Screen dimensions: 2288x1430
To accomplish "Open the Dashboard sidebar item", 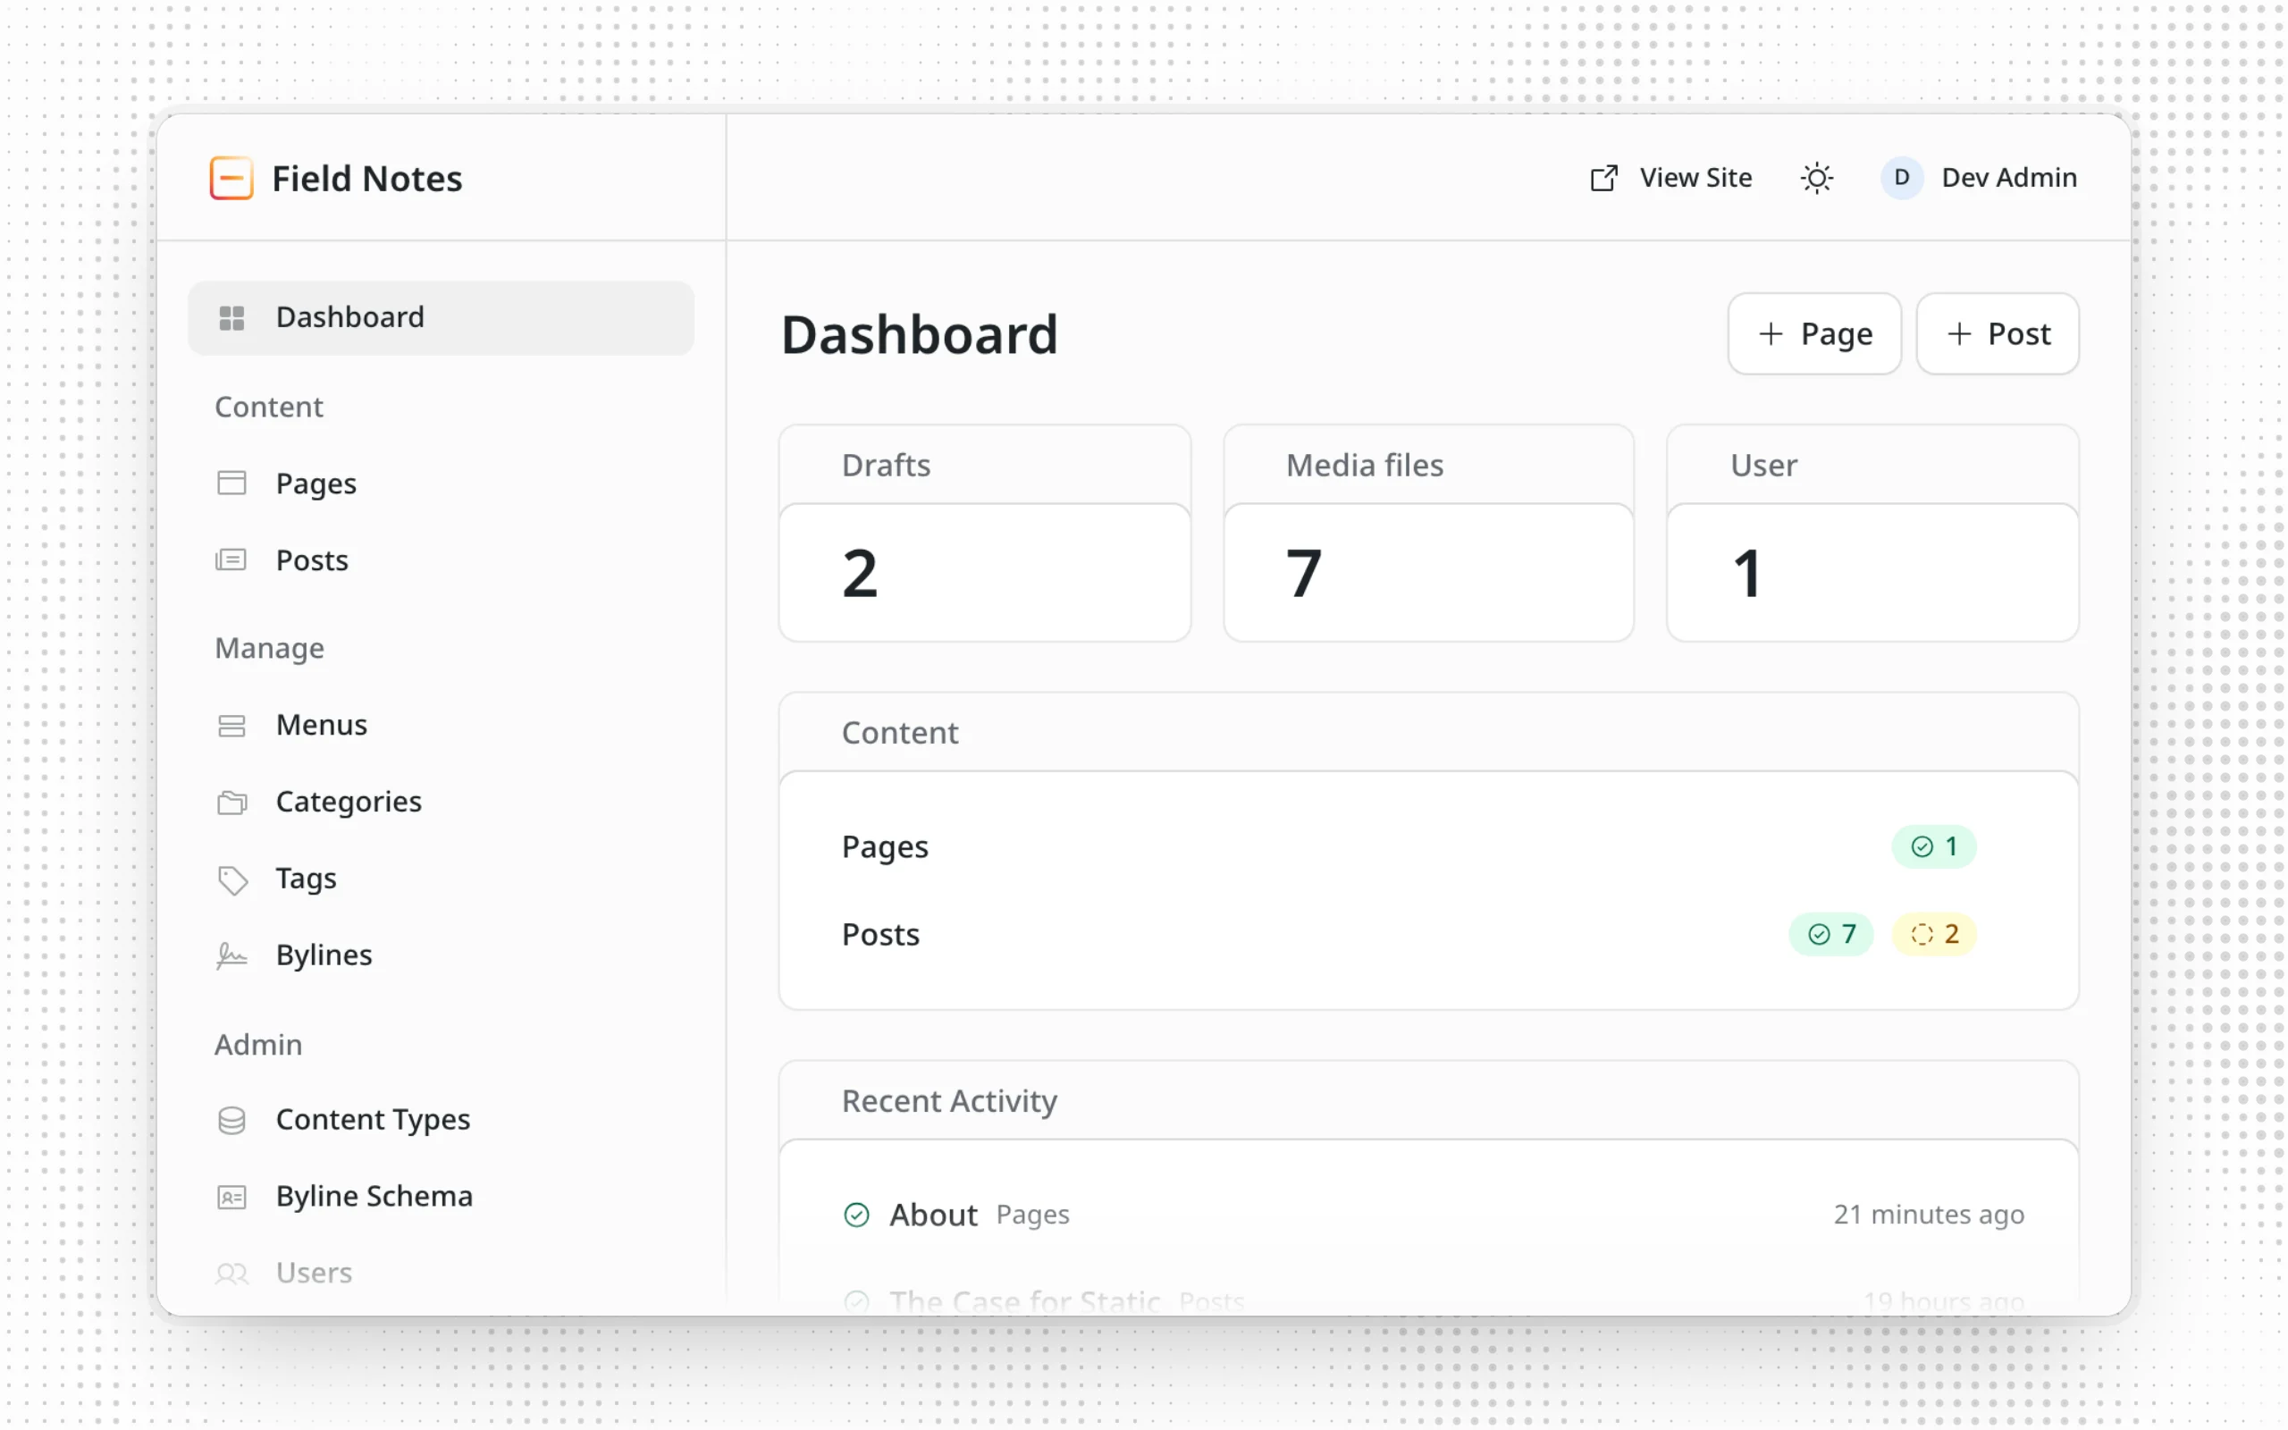I will tap(442, 318).
